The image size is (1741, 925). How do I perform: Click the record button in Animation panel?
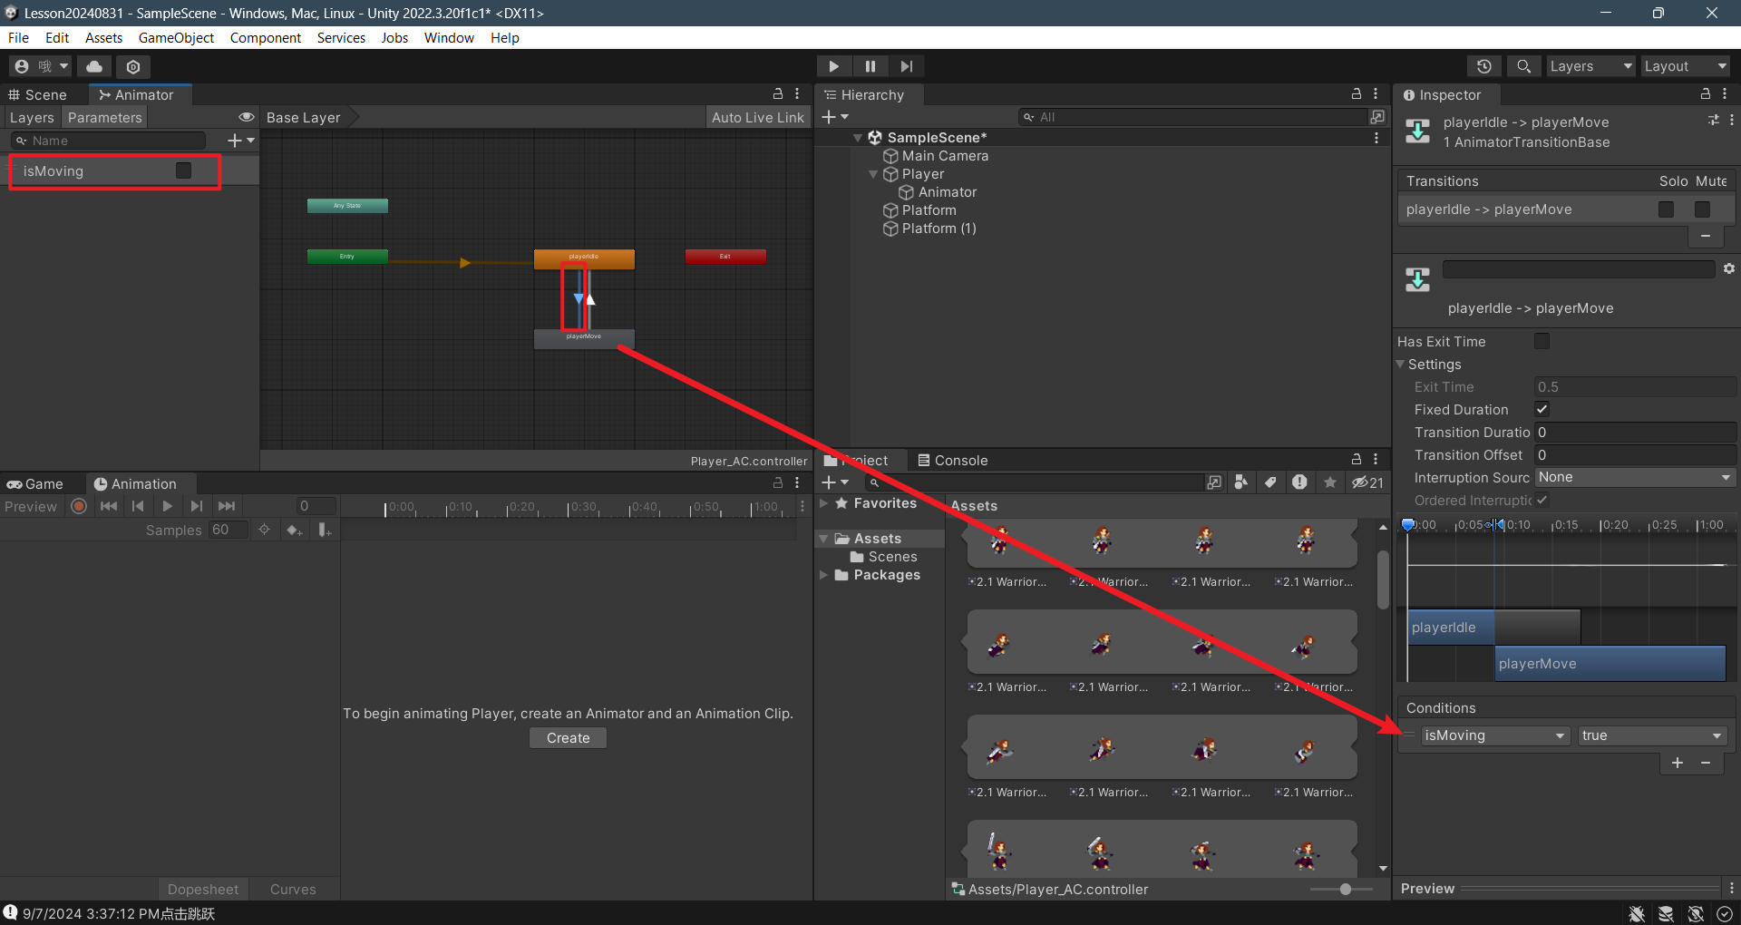pyautogui.click(x=79, y=507)
